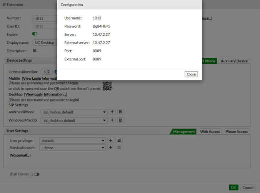This screenshot has width=260, height=193.
Task: Switch to the Auxiliary Device tab
Action: point(235,61)
